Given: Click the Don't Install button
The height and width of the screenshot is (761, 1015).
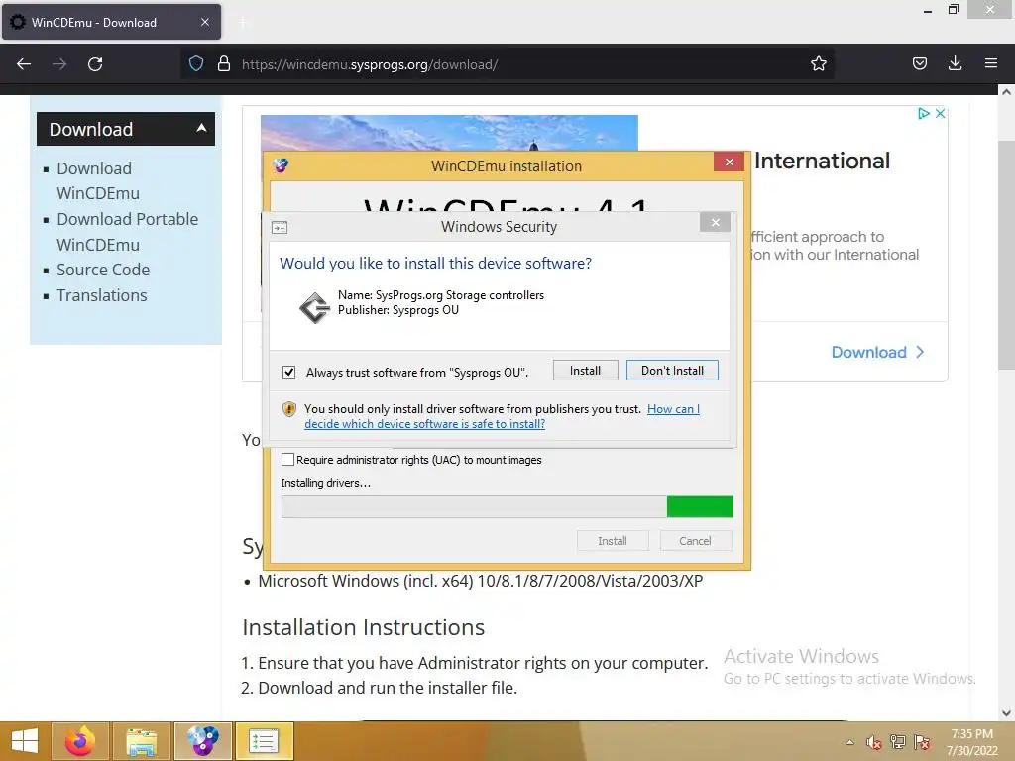Looking at the screenshot, I should pos(672,371).
